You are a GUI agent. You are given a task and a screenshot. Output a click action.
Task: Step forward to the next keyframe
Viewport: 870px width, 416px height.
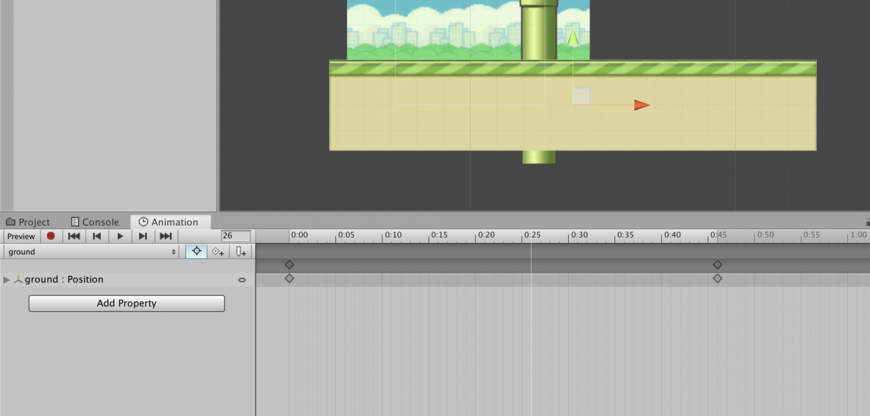[x=143, y=236]
